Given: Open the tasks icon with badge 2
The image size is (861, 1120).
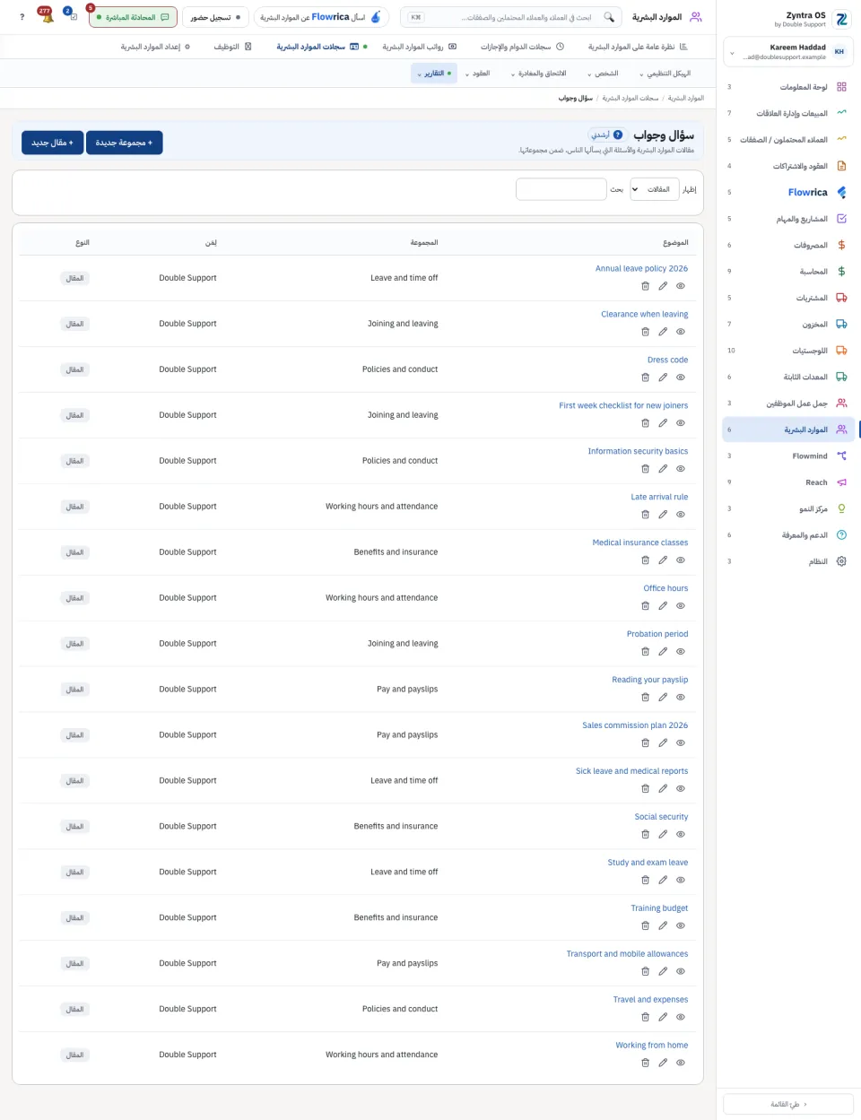Looking at the screenshot, I should (72, 17).
